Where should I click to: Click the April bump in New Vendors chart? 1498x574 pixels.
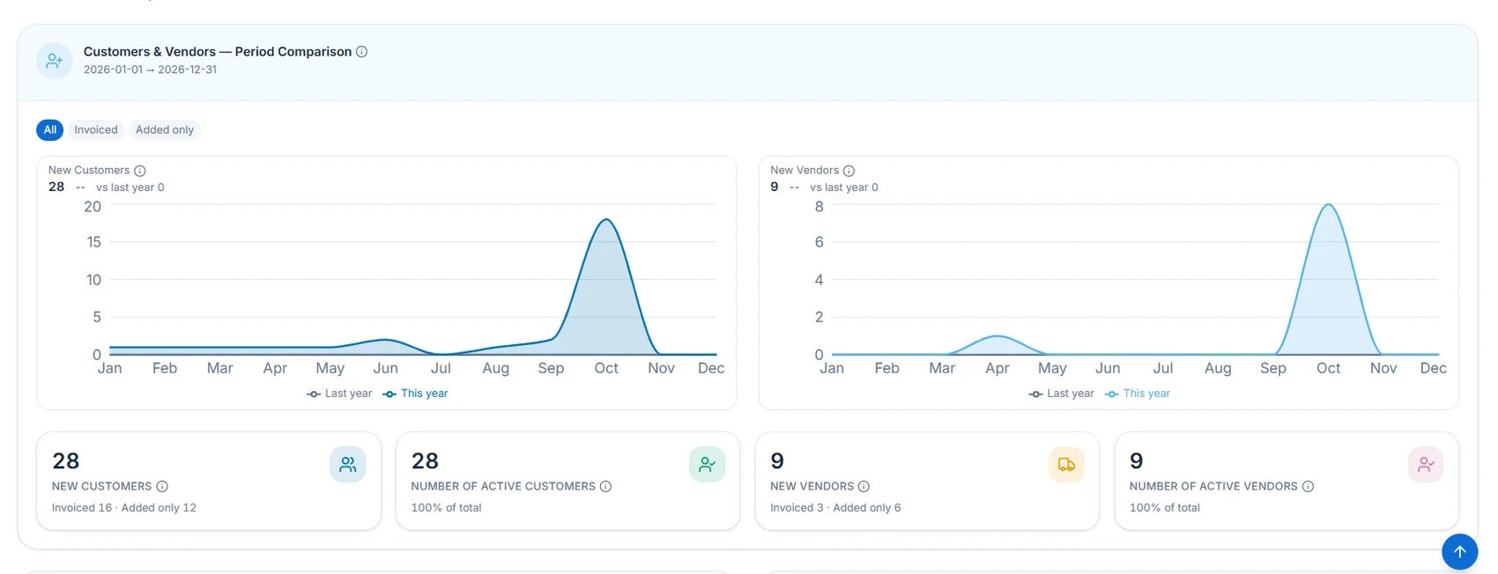pyautogui.click(x=997, y=336)
